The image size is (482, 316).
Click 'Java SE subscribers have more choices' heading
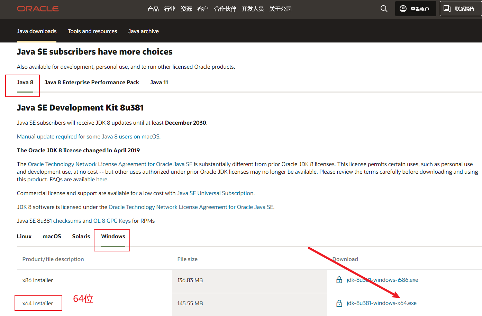click(x=94, y=51)
